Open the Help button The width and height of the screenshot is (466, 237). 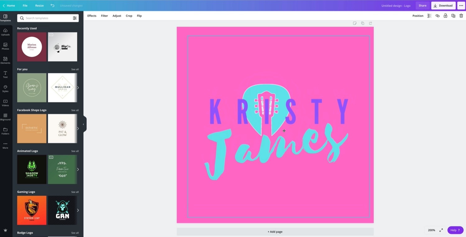pos(455,230)
